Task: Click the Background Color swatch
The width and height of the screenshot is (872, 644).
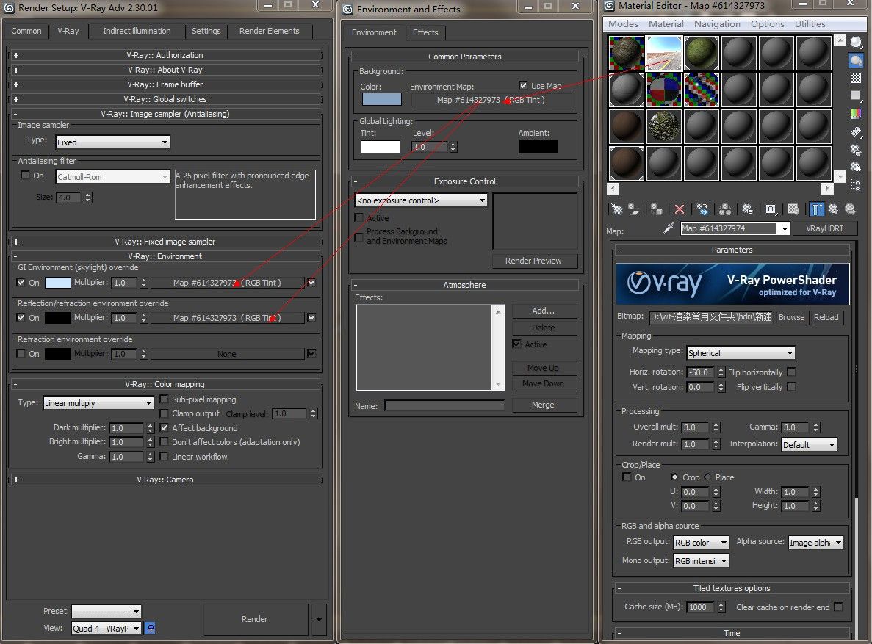Action: pyautogui.click(x=381, y=100)
